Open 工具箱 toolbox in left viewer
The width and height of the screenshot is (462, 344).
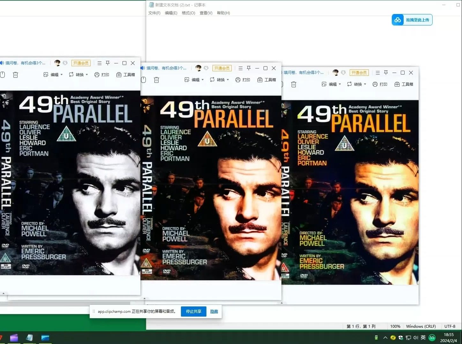[x=126, y=75]
